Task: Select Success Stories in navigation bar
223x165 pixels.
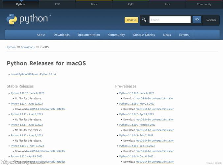Action: 144,35
